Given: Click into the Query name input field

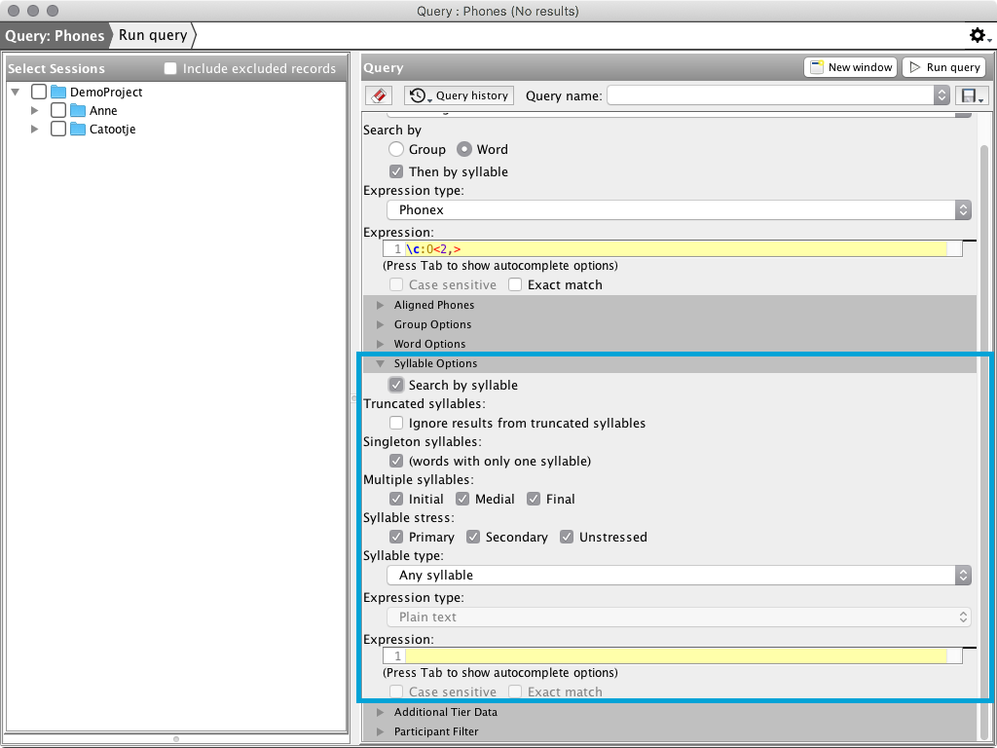Looking at the screenshot, I should pos(769,95).
